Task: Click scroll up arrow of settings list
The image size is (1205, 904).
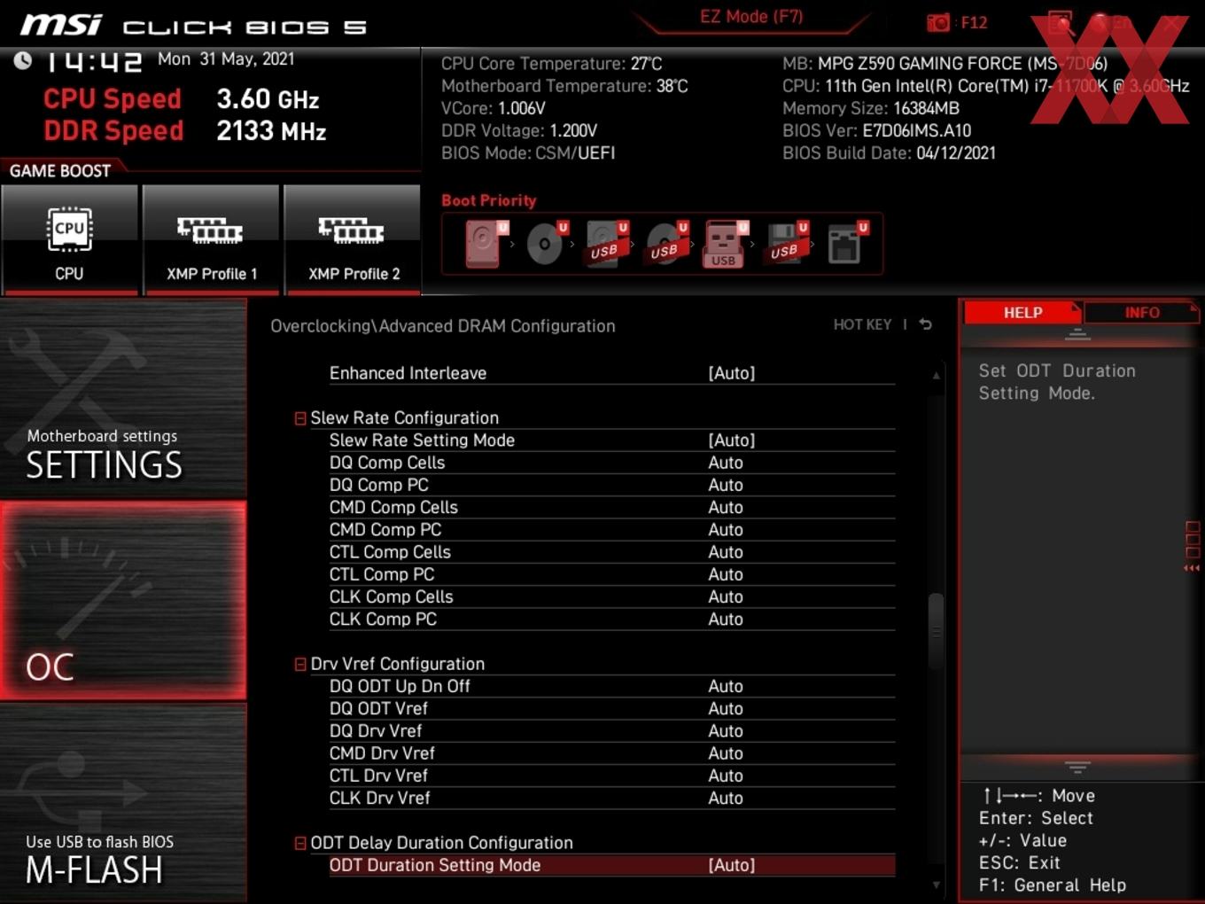Action: coord(936,376)
